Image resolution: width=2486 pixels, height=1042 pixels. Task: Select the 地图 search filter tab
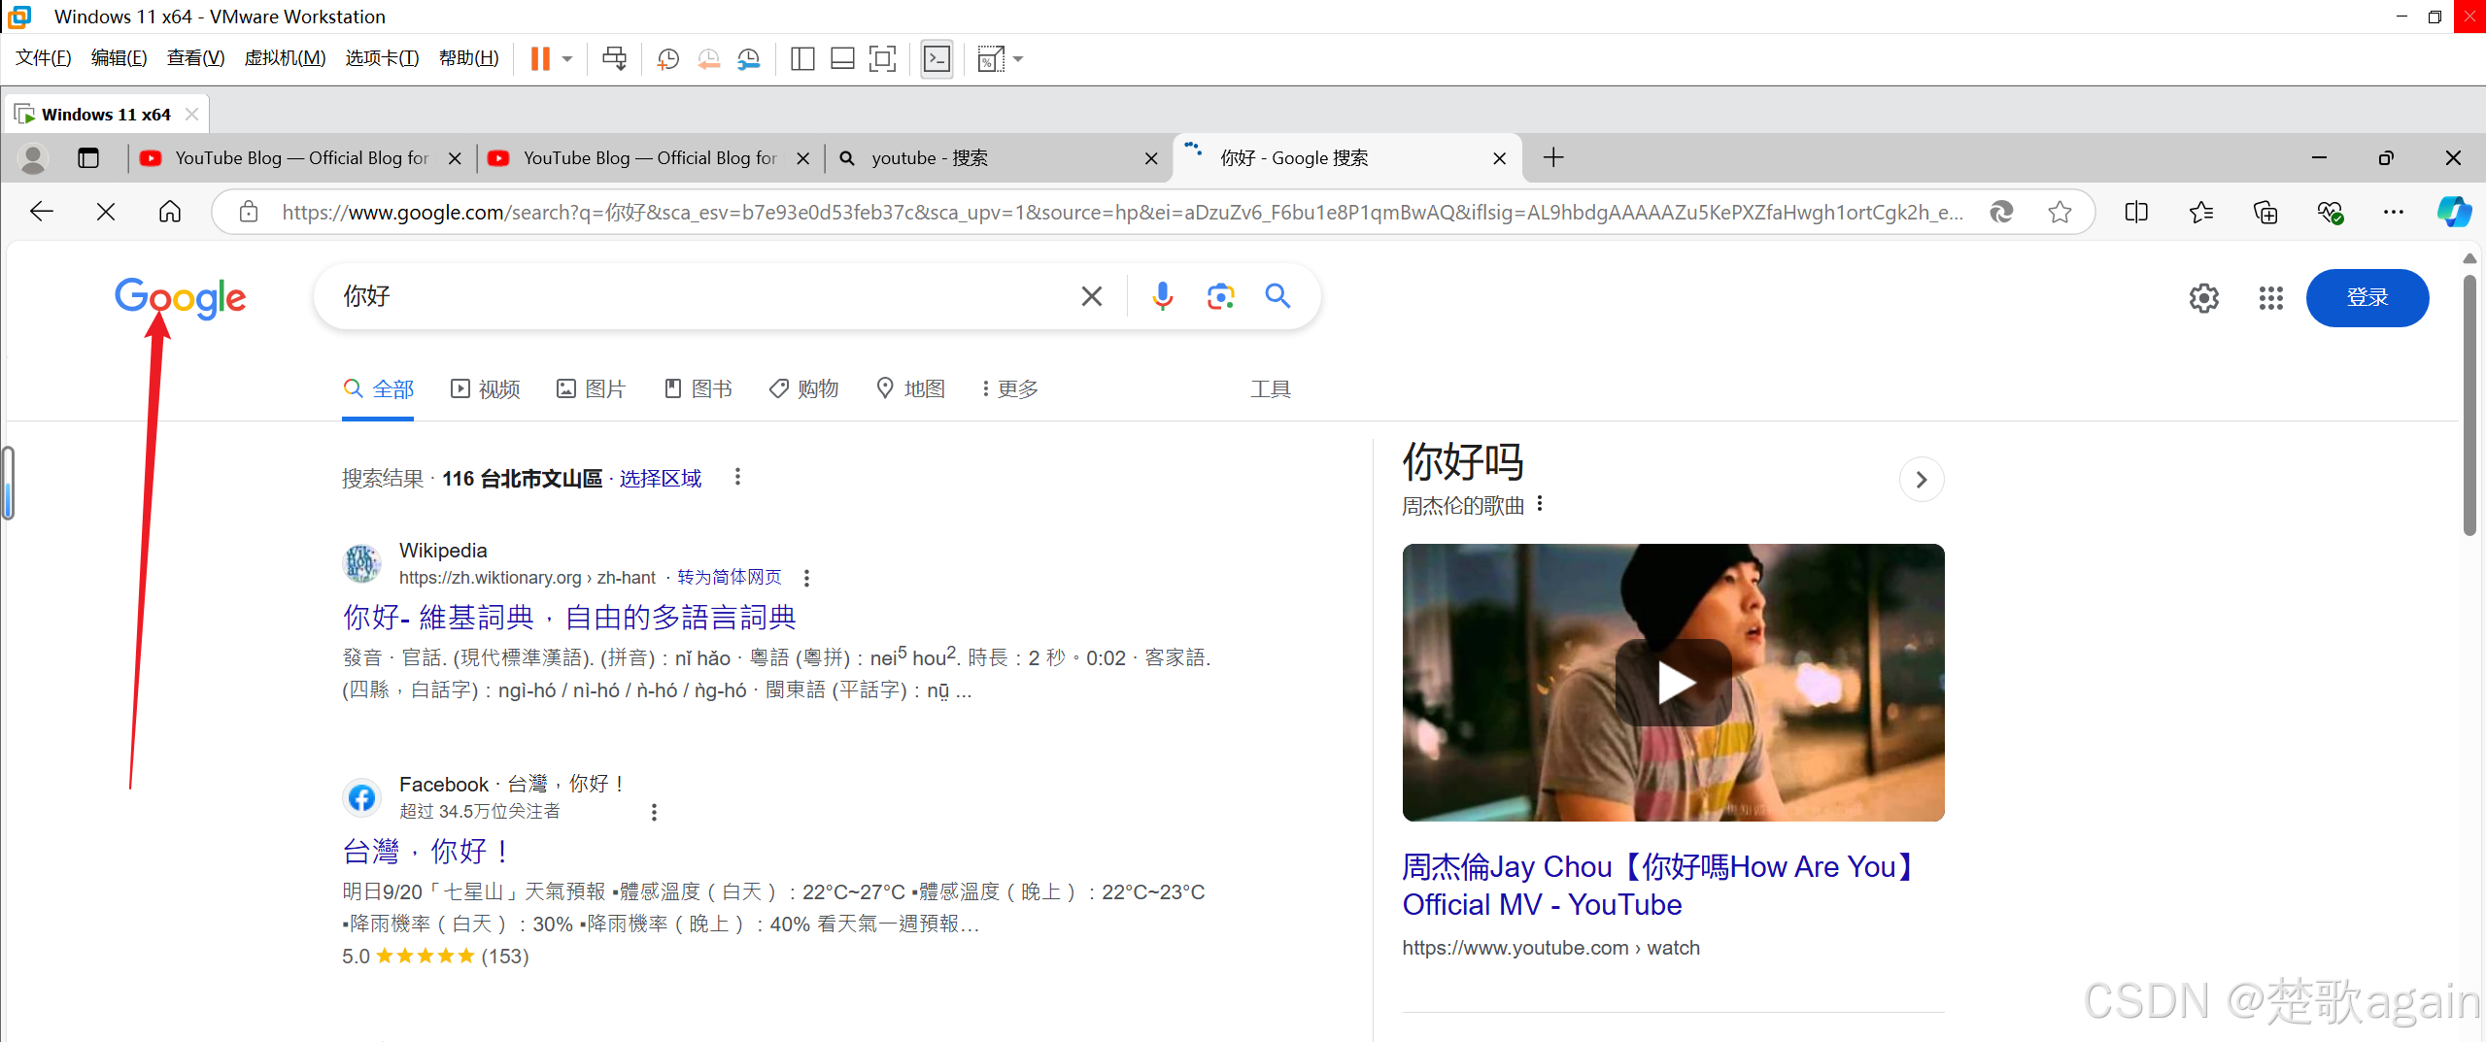pos(910,389)
